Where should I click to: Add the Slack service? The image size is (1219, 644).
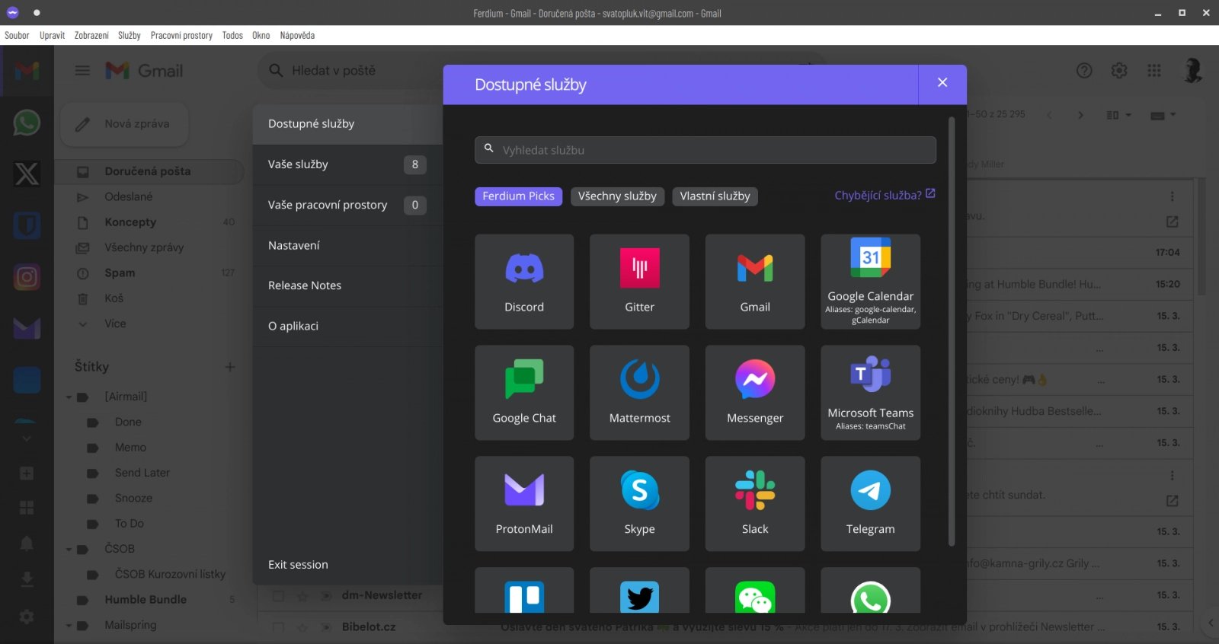coord(755,504)
